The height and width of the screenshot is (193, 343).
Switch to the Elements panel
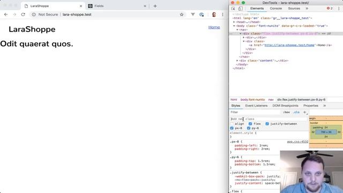click(x=257, y=9)
